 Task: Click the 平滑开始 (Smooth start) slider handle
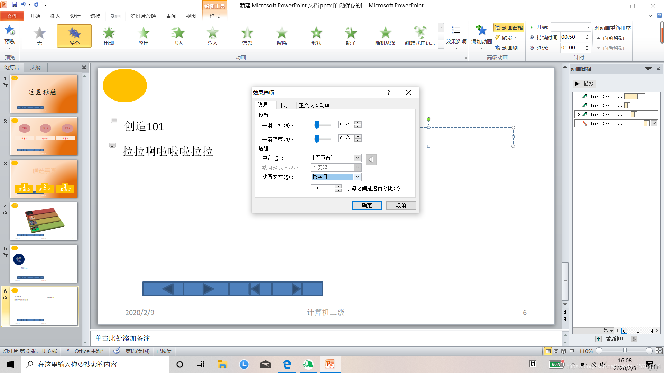(317, 125)
